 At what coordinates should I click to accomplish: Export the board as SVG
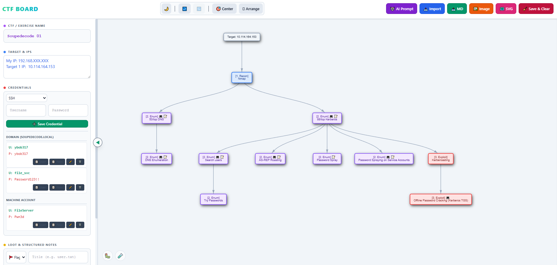point(506,9)
